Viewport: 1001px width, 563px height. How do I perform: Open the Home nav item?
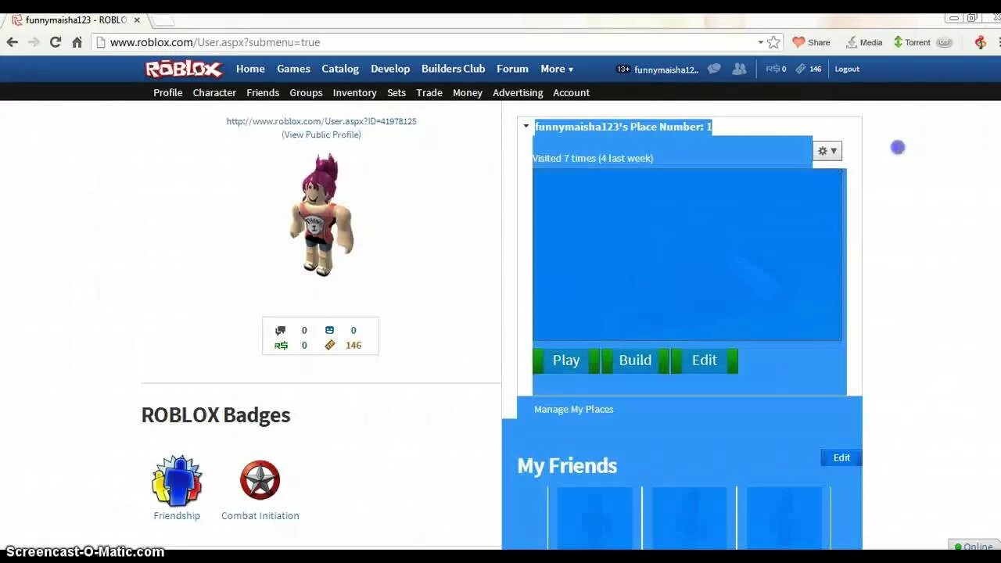(x=250, y=69)
